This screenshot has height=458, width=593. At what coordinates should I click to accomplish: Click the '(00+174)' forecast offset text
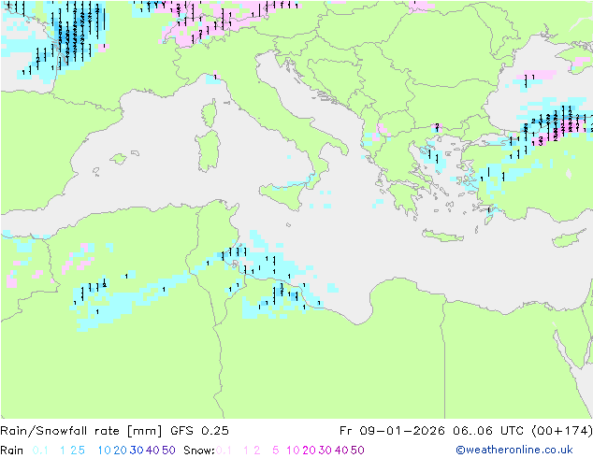pos(562,431)
